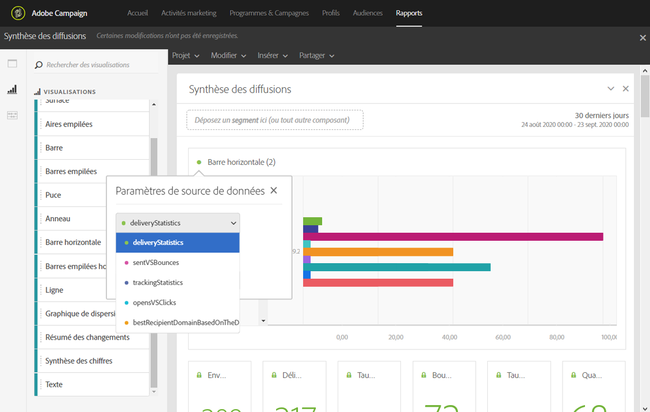The height and width of the screenshot is (412, 650).
Task: Choose sentVSBounces from the list
Action: (x=155, y=263)
